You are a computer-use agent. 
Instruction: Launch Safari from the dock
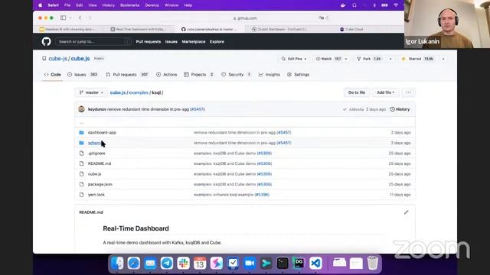[134, 263]
